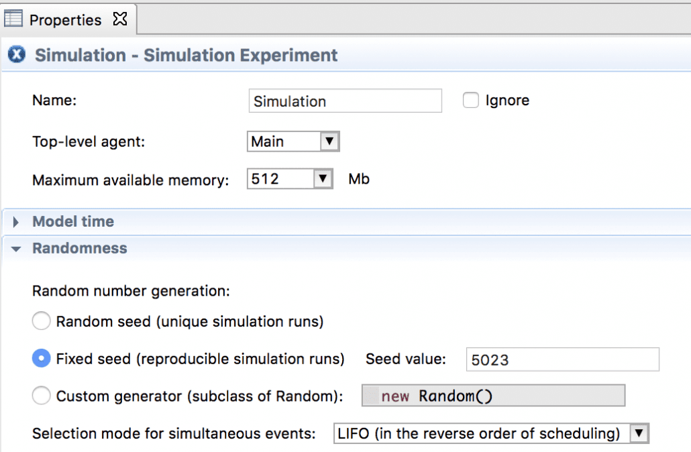Switch to the Properties tab

coord(65,19)
